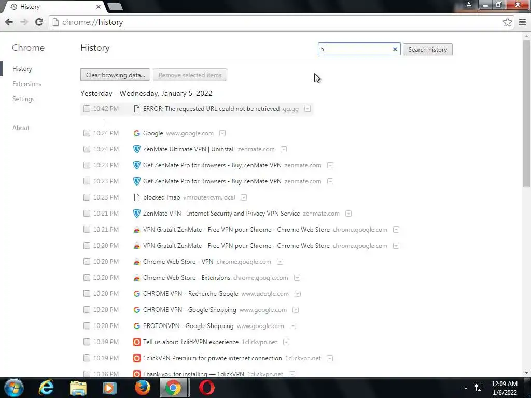Open a new tab with the new tab button
Image resolution: width=531 pixels, height=398 pixels.
pos(115,7)
